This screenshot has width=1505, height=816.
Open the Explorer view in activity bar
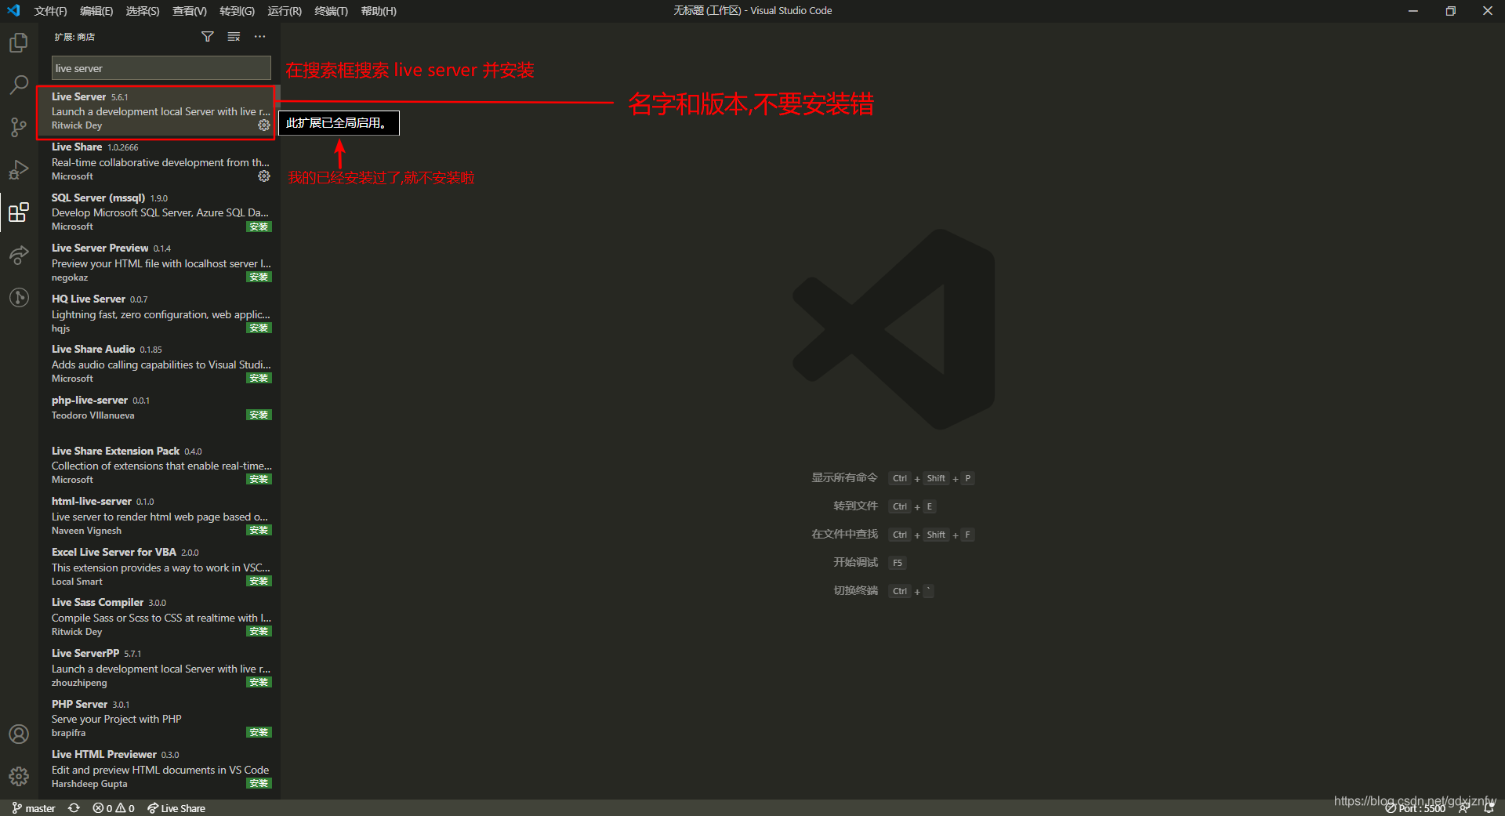[19, 42]
